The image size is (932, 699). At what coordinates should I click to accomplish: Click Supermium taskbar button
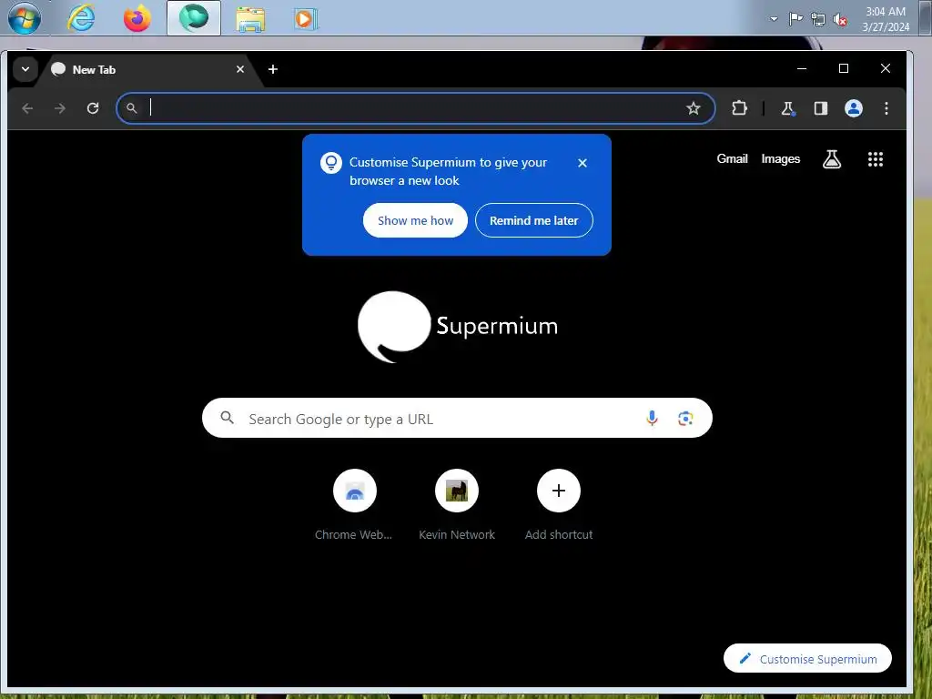(x=194, y=18)
